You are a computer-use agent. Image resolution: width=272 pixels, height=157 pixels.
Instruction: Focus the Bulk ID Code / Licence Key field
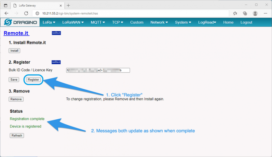(98, 70)
